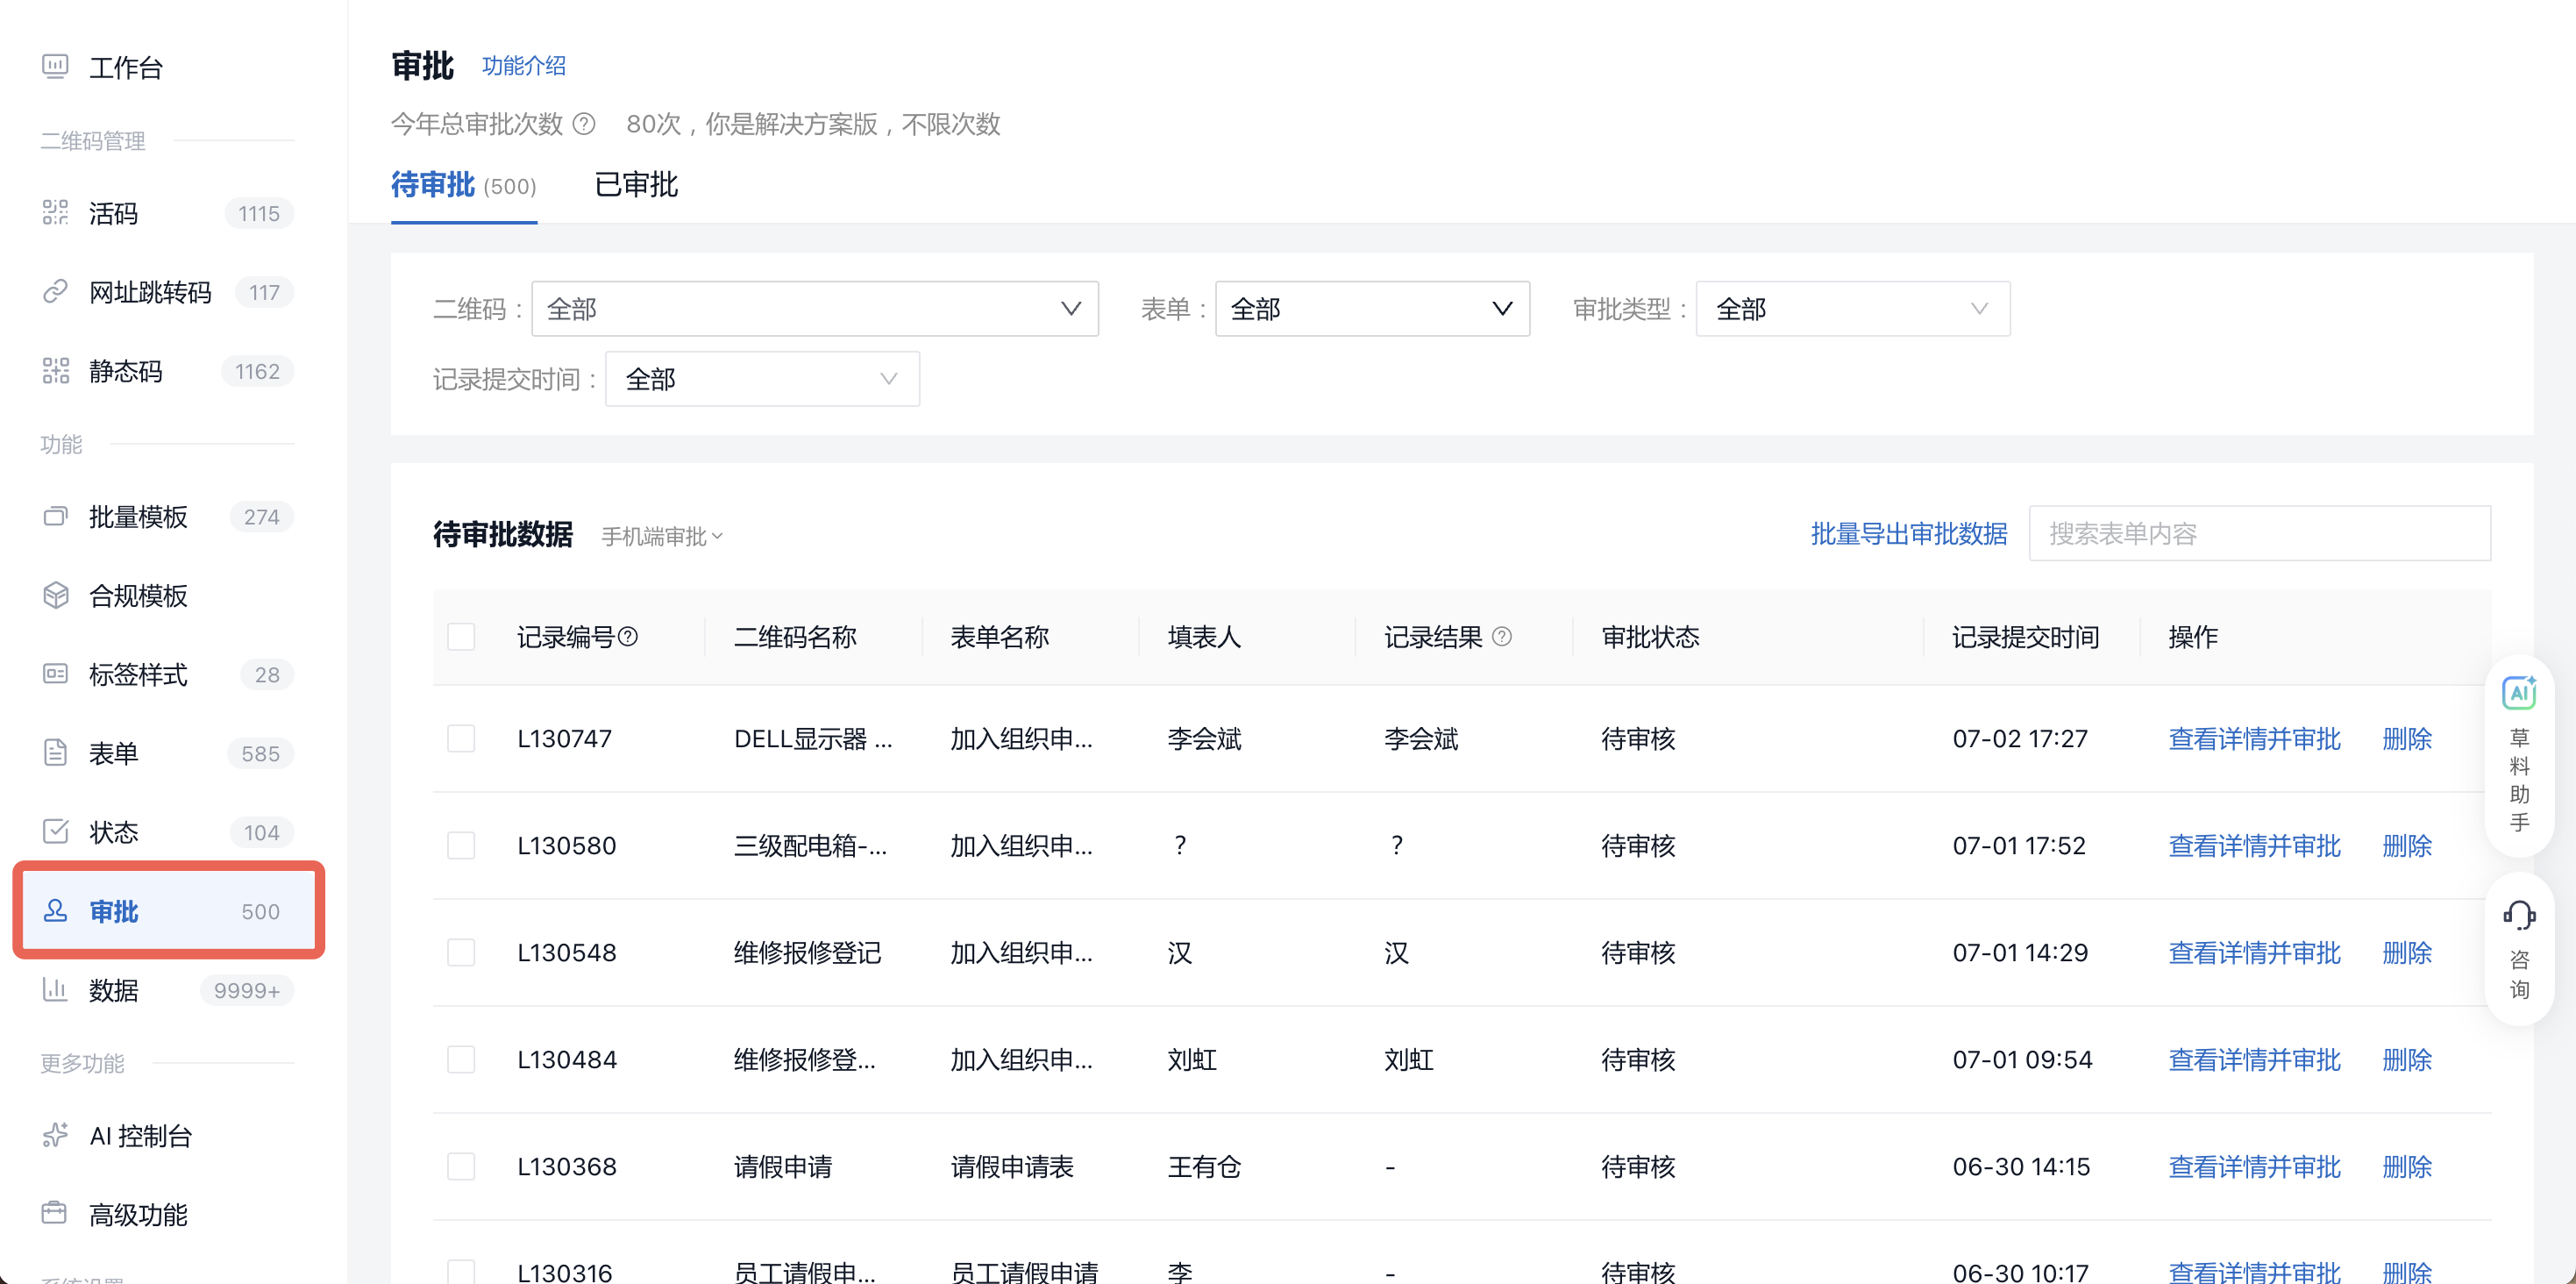Click 批量导出审批数据 link
The height and width of the screenshot is (1284, 2576).
tap(1908, 534)
